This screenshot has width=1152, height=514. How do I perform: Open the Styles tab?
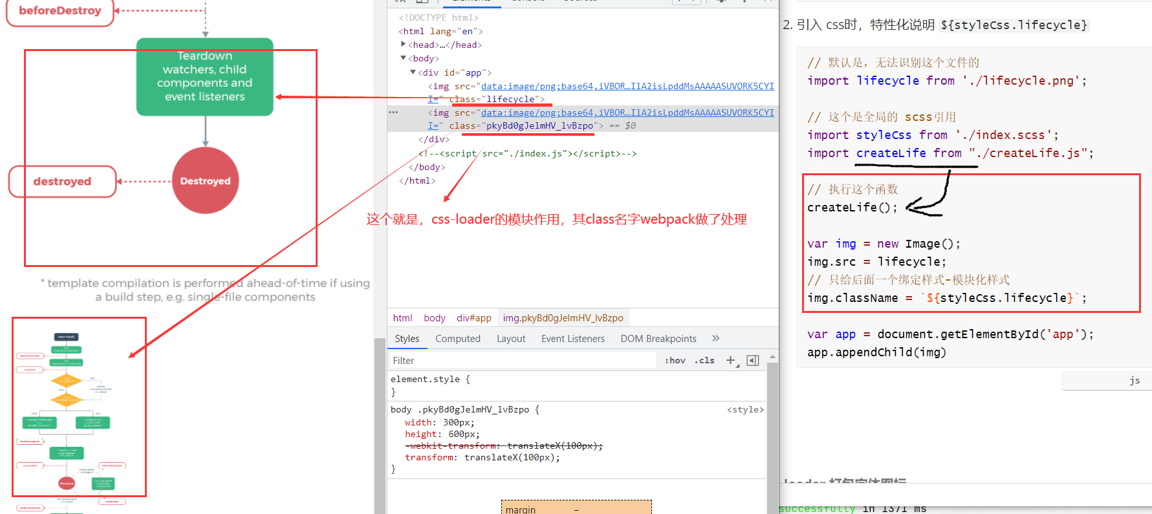click(407, 338)
